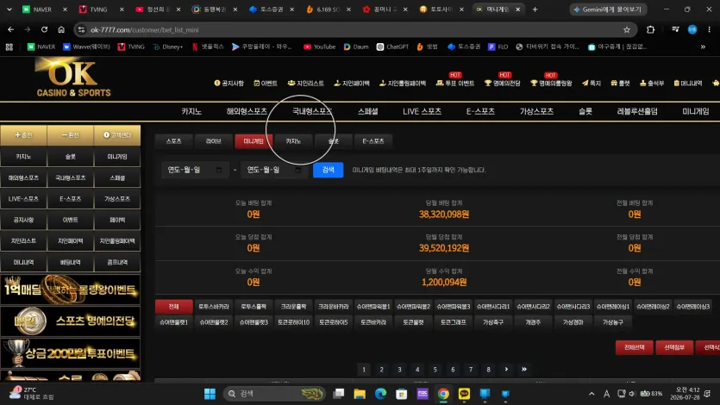This screenshot has width=720, height=405.
Task: Open 머니내역 in the top icon menu
Action: (x=687, y=83)
